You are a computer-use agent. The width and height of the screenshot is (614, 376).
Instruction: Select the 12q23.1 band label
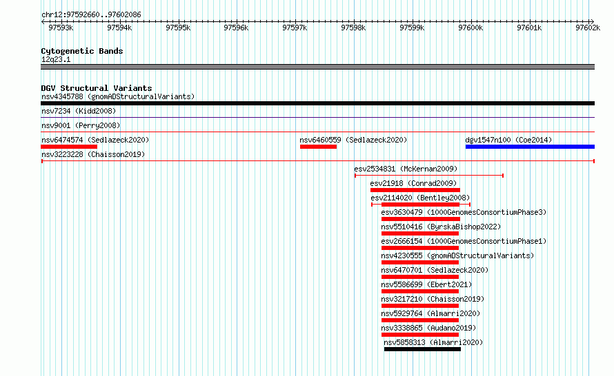[x=56, y=59]
